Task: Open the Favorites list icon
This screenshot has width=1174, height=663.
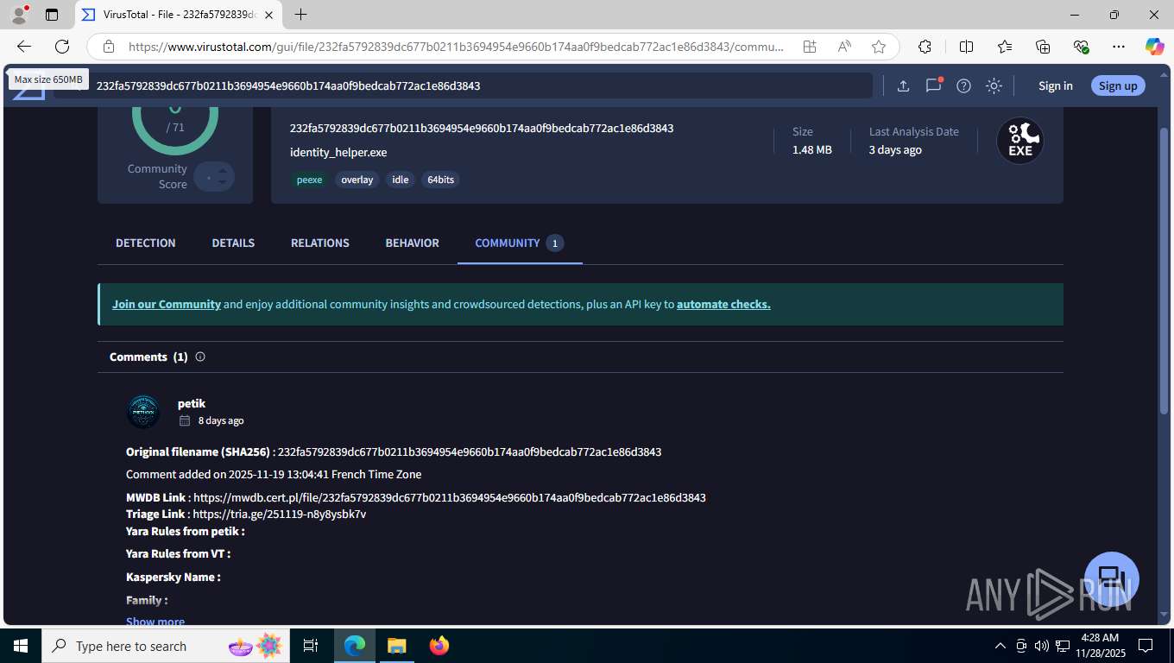Action: pyautogui.click(x=1005, y=47)
